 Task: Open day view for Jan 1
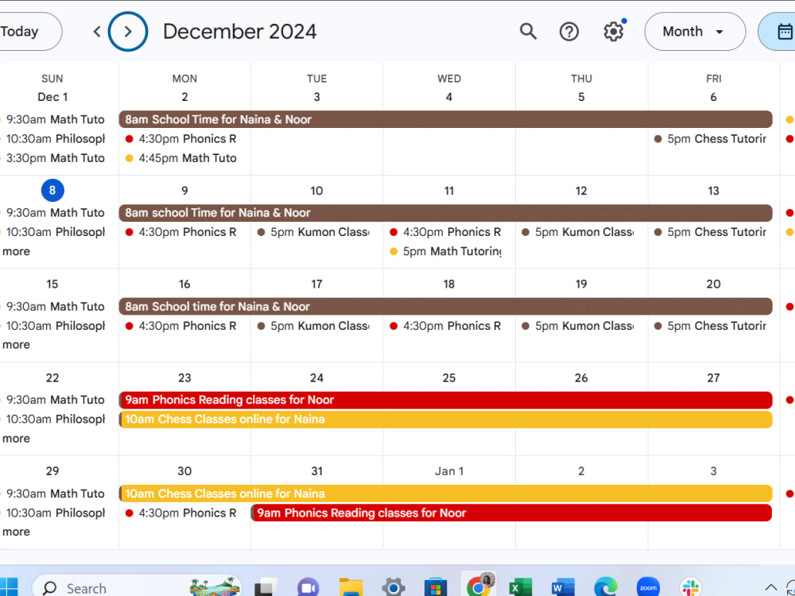448,471
